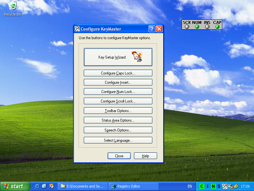Launch Internet Explorer from Quick Launch
This screenshot has height=191, width=254.
(x=37, y=186)
